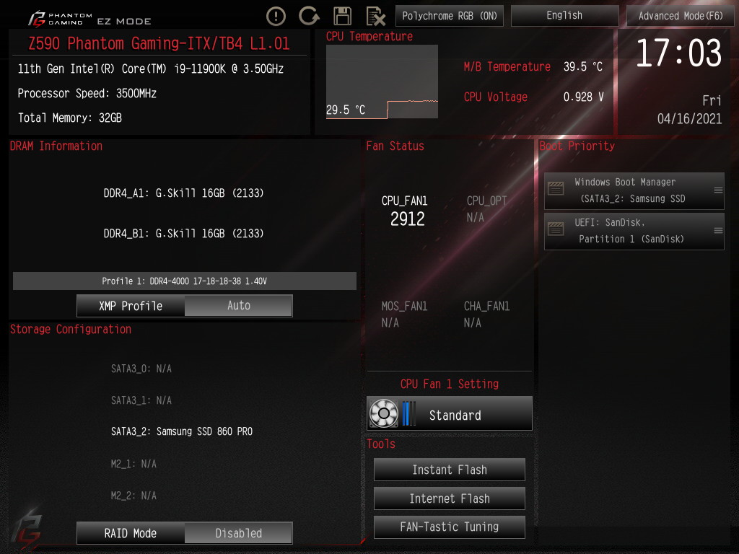The height and width of the screenshot is (554, 739).
Task: Switch to Advanced Mode (F6)
Action: [x=680, y=16]
